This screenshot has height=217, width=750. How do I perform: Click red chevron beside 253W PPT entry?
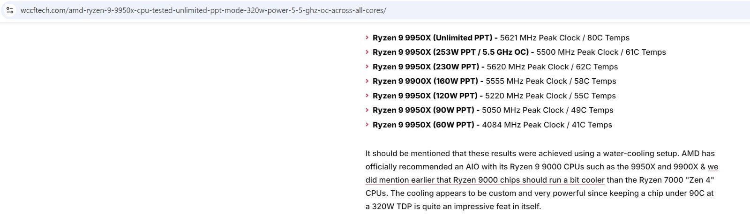[367, 52]
